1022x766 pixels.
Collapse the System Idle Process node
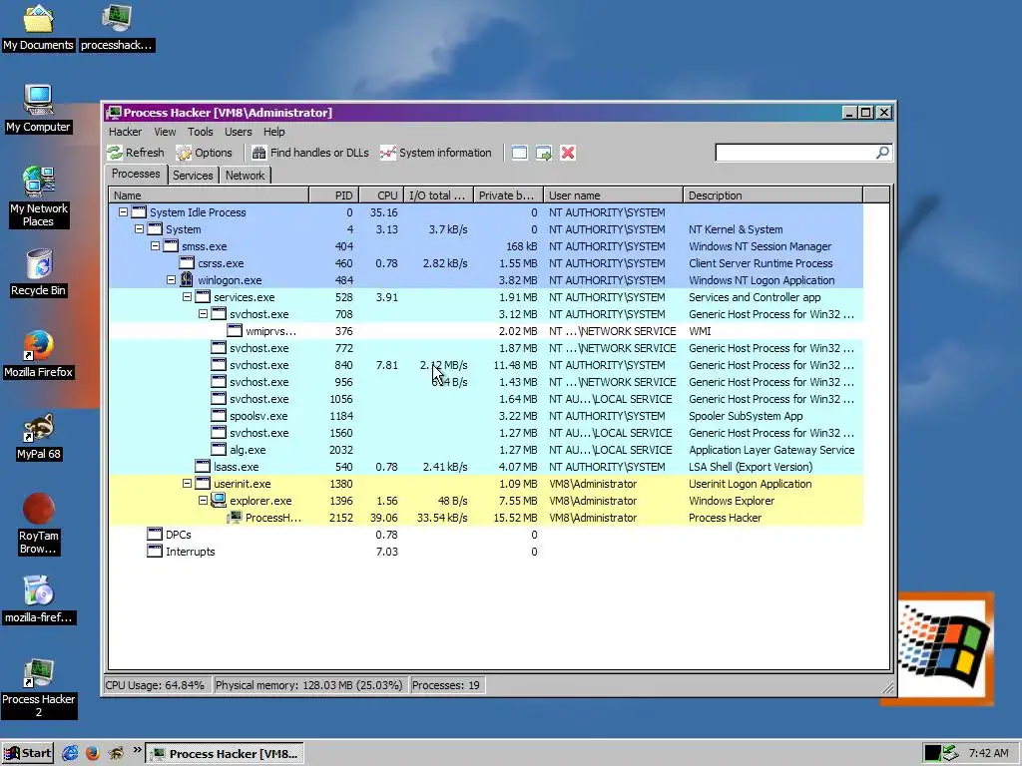click(x=123, y=212)
